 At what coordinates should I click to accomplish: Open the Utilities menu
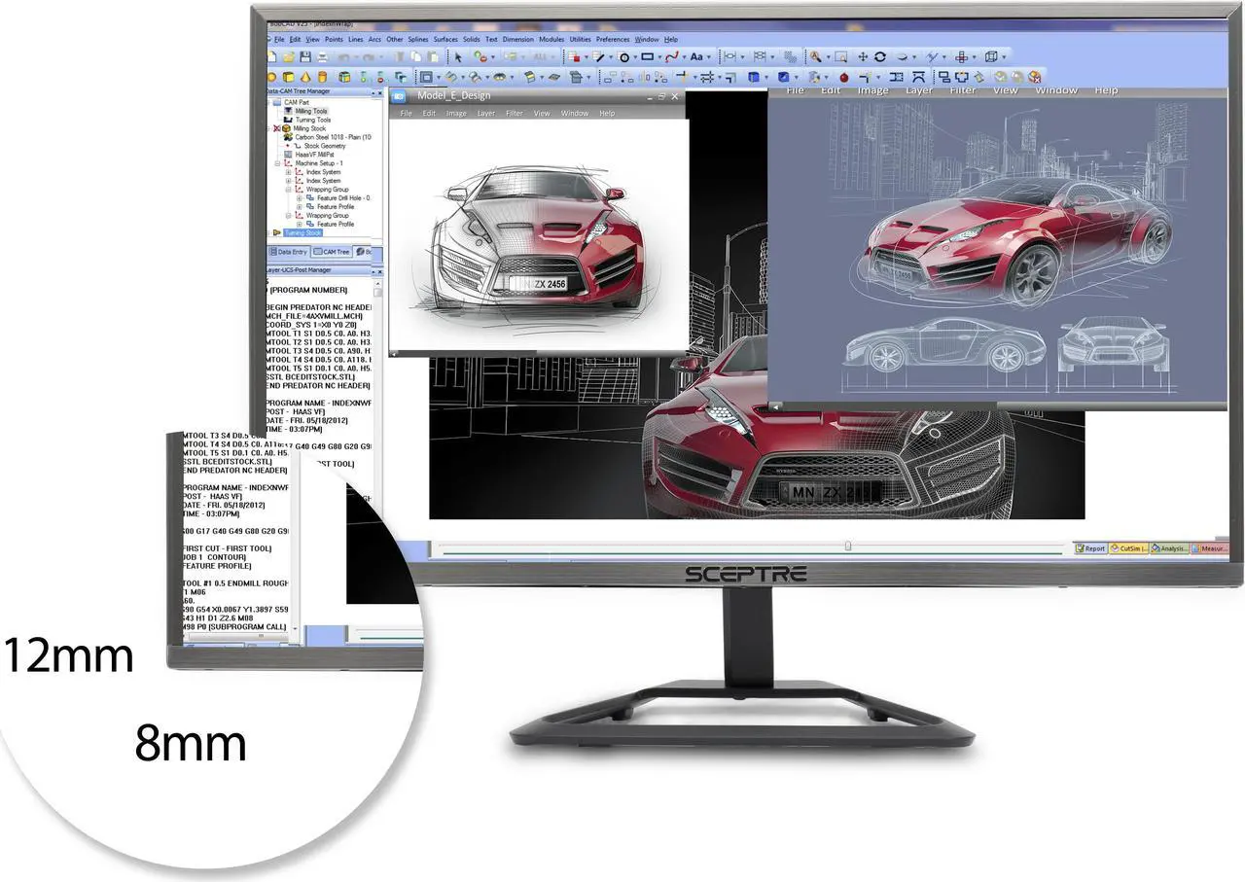coord(581,39)
